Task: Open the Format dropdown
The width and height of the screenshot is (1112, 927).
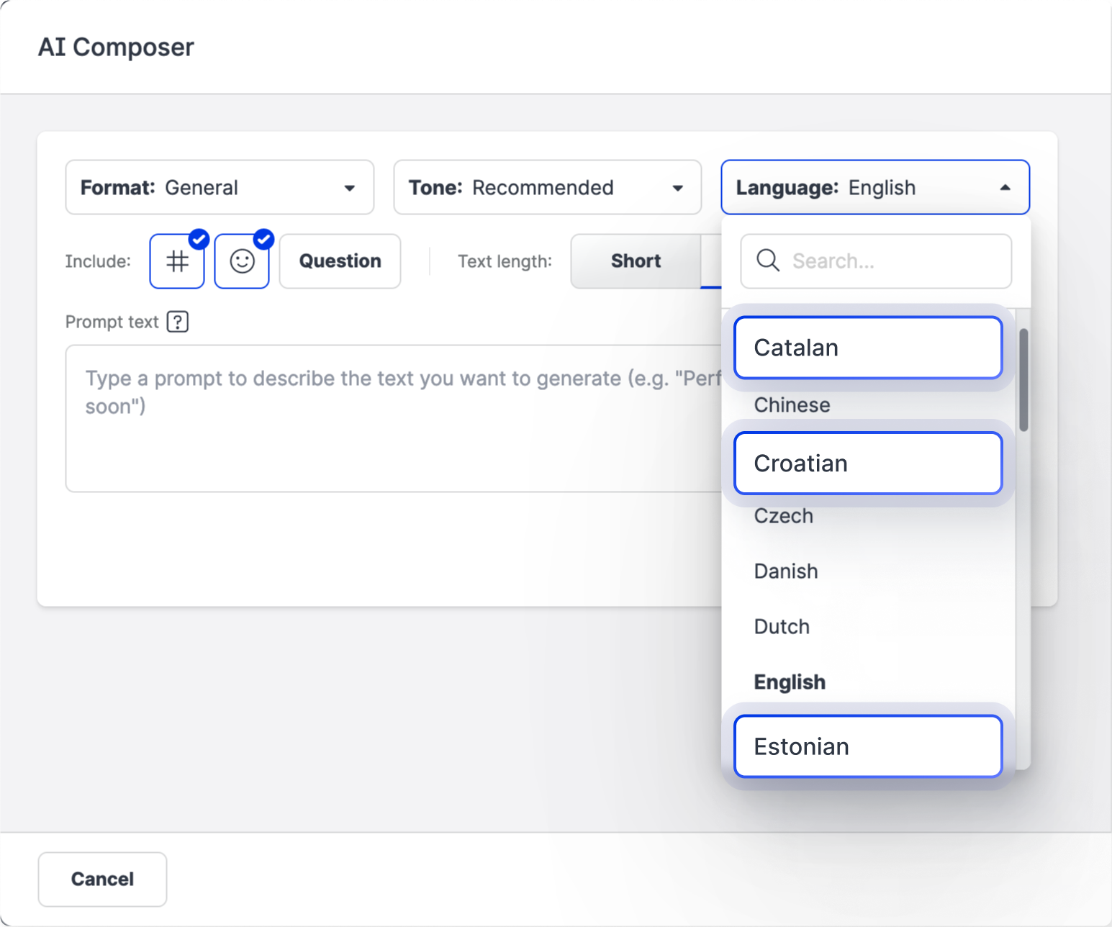Action: click(220, 188)
